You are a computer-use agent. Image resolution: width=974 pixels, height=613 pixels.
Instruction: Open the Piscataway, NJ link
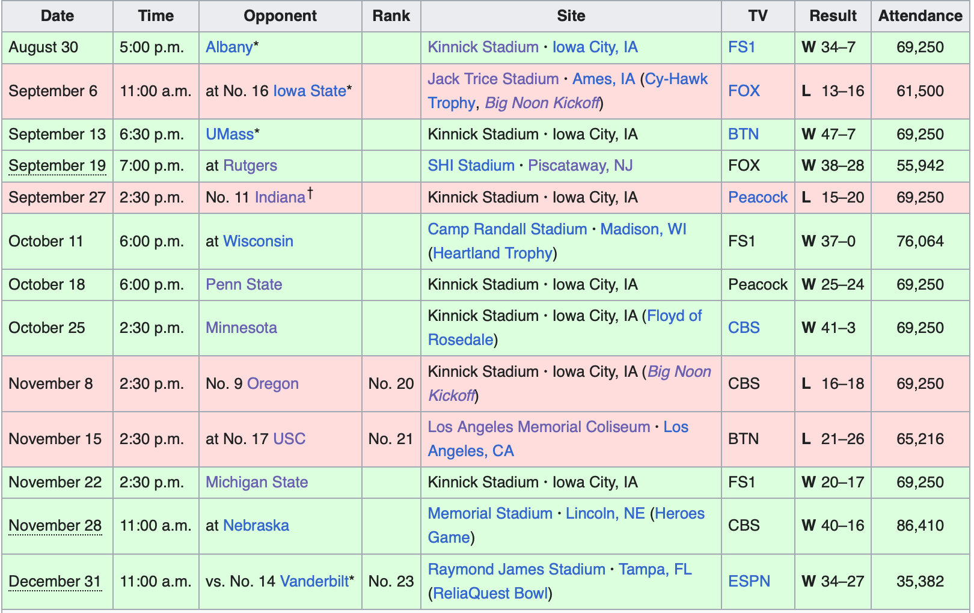tap(580, 166)
